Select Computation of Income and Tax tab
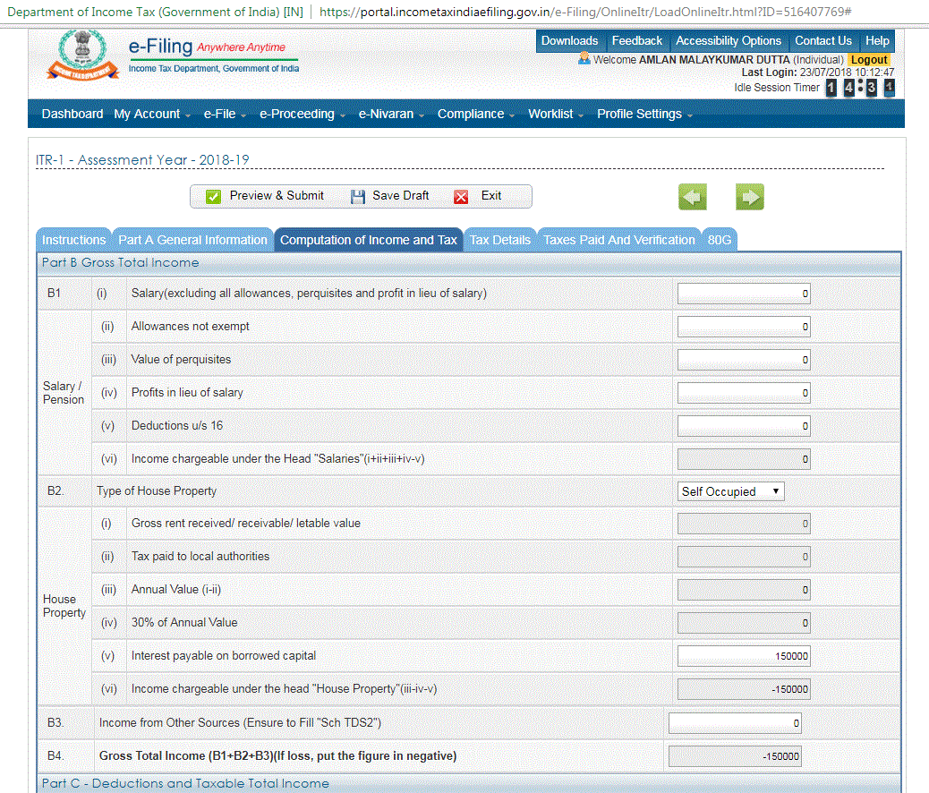The height and width of the screenshot is (793, 929). pyautogui.click(x=369, y=240)
